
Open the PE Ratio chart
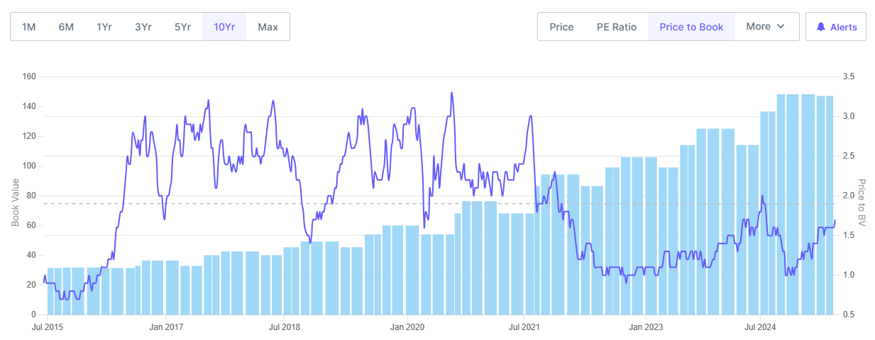click(616, 27)
